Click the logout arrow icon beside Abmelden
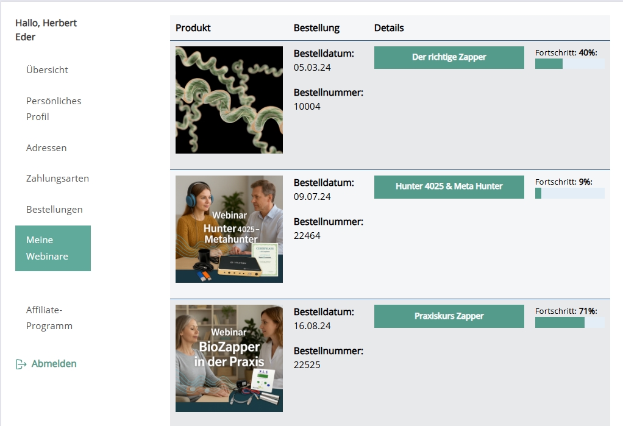The image size is (623, 426). [21, 364]
